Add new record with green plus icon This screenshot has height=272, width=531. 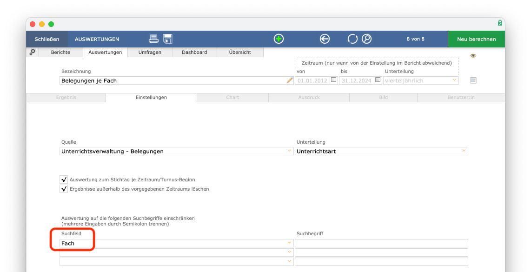click(279, 39)
